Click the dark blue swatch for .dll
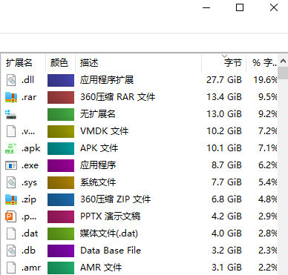288x275 pixels. pyautogui.click(x=61, y=80)
